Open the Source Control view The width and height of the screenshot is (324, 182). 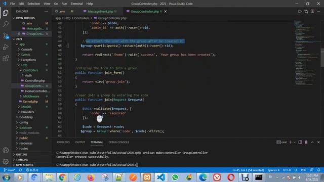coord(6,35)
